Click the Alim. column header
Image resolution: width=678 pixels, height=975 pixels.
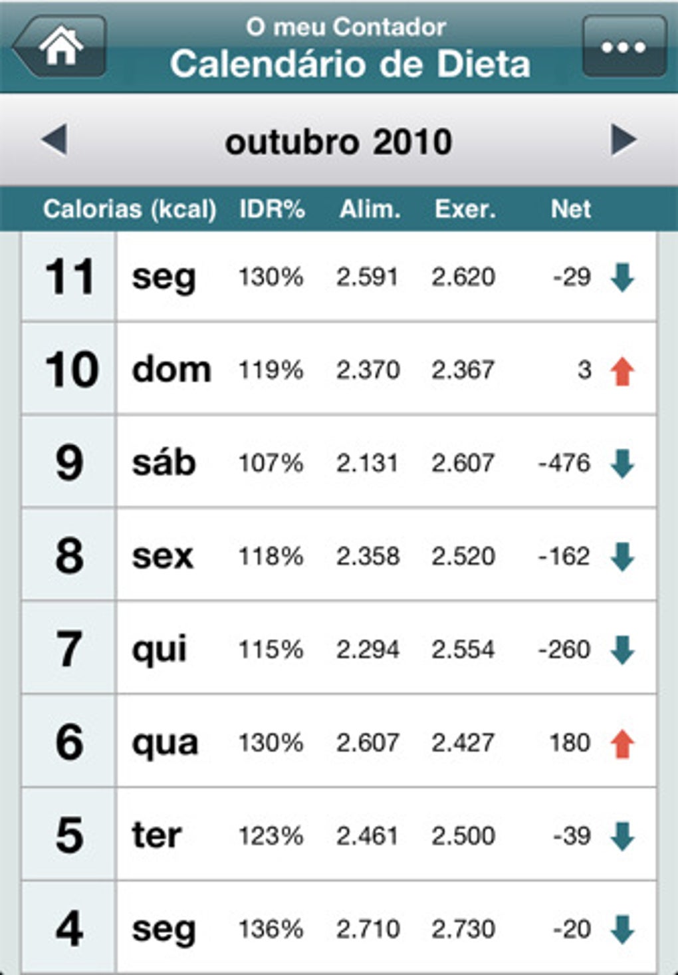tap(370, 209)
